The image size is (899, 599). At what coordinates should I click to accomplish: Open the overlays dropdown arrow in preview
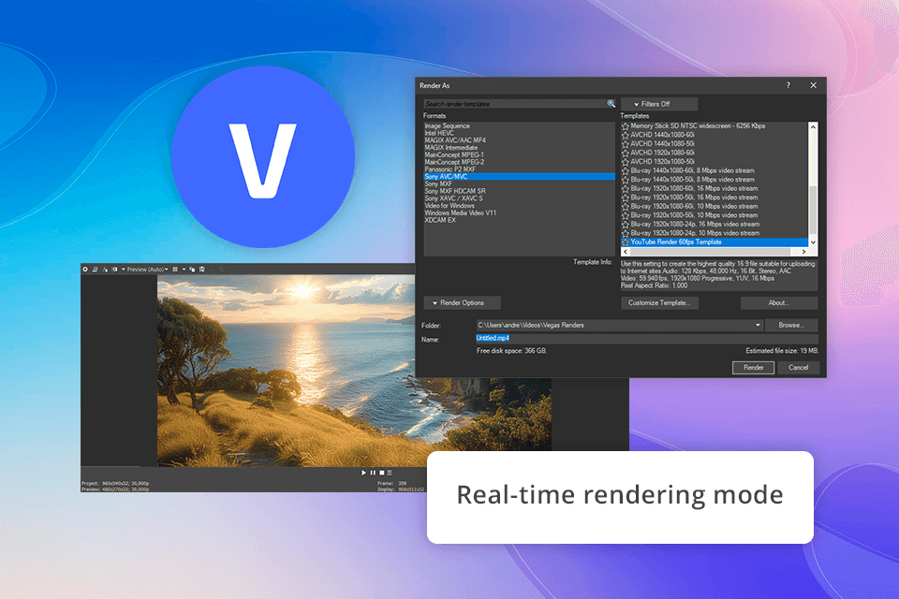184,270
